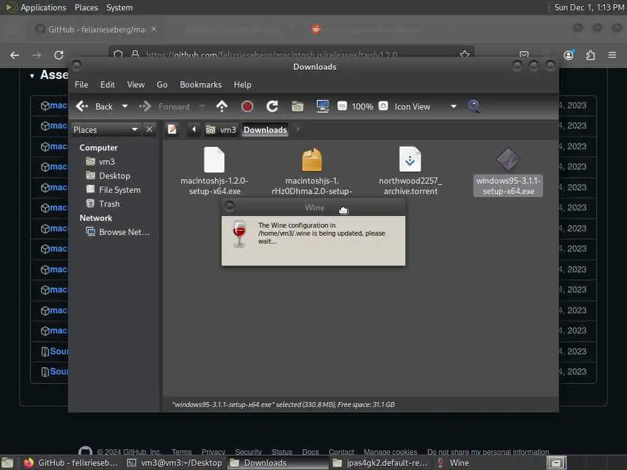
Task: Search files with the magnifier icon
Action: [475, 106]
